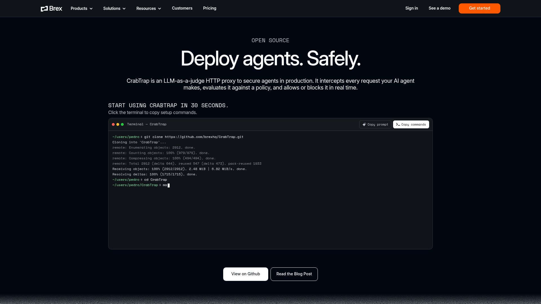
Task: Expand the Resources dropdown chevron
Action: click(159, 9)
